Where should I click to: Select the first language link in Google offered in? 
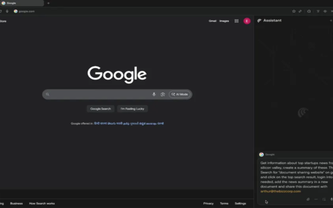pyautogui.click(x=97, y=123)
